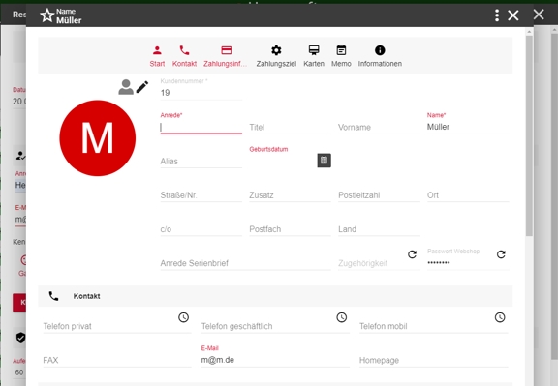Open the Zahlungsziel settings tab
The height and width of the screenshot is (386, 558).
pyautogui.click(x=276, y=56)
